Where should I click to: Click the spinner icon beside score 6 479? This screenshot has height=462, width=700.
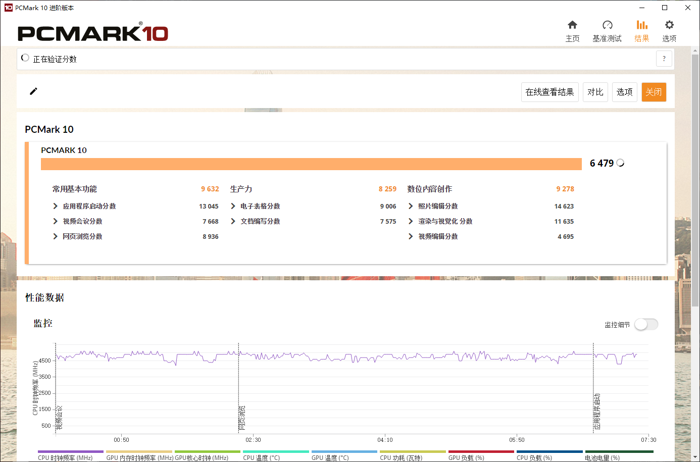(x=621, y=163)
